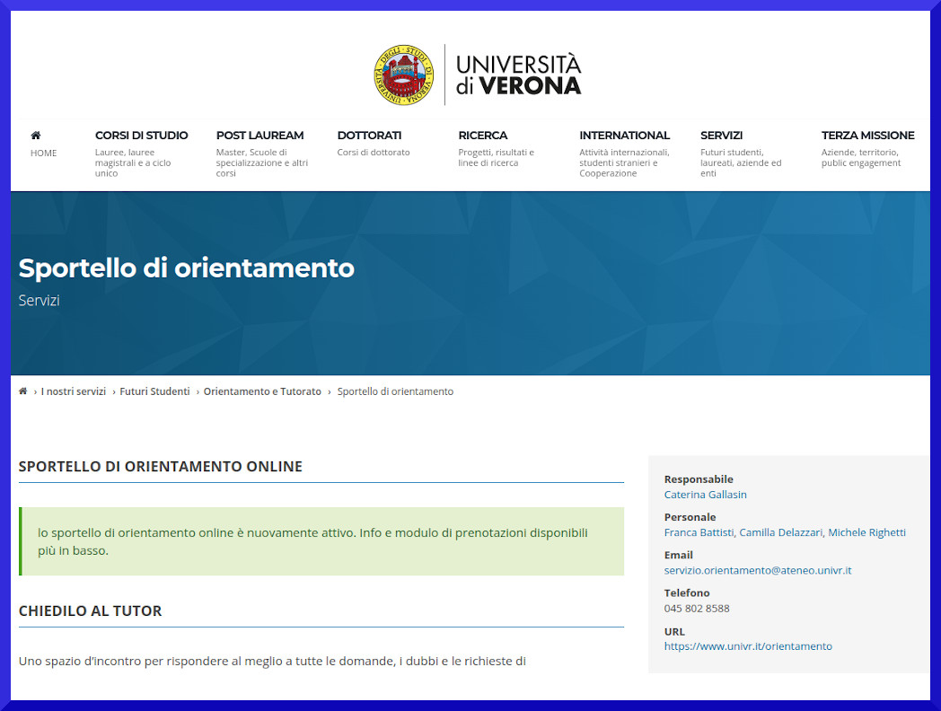Image resolution: width=941 pixels, height=711 pixels.
Task: Follow the univr.it/orientamento URL link
Action: 748,646
